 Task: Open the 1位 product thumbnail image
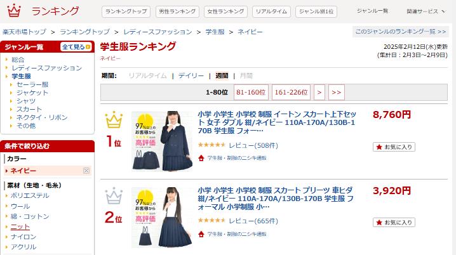click(162, 141)
